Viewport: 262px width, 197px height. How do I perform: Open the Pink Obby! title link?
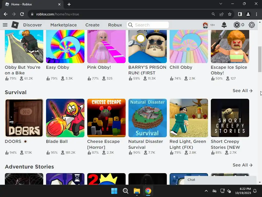pos(99,67)
